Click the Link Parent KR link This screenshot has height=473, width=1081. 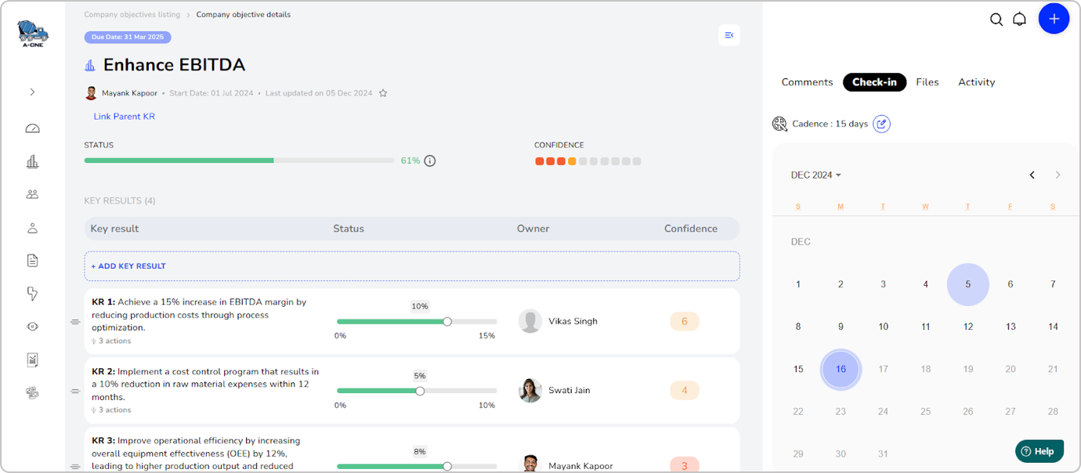coord(124,117)
